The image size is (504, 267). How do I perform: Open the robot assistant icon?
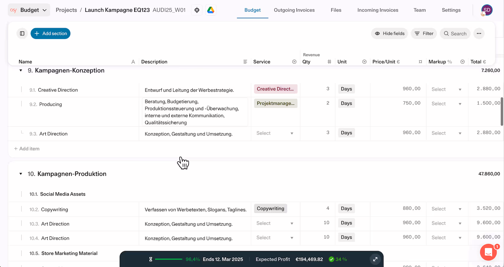tap(197, 10)
